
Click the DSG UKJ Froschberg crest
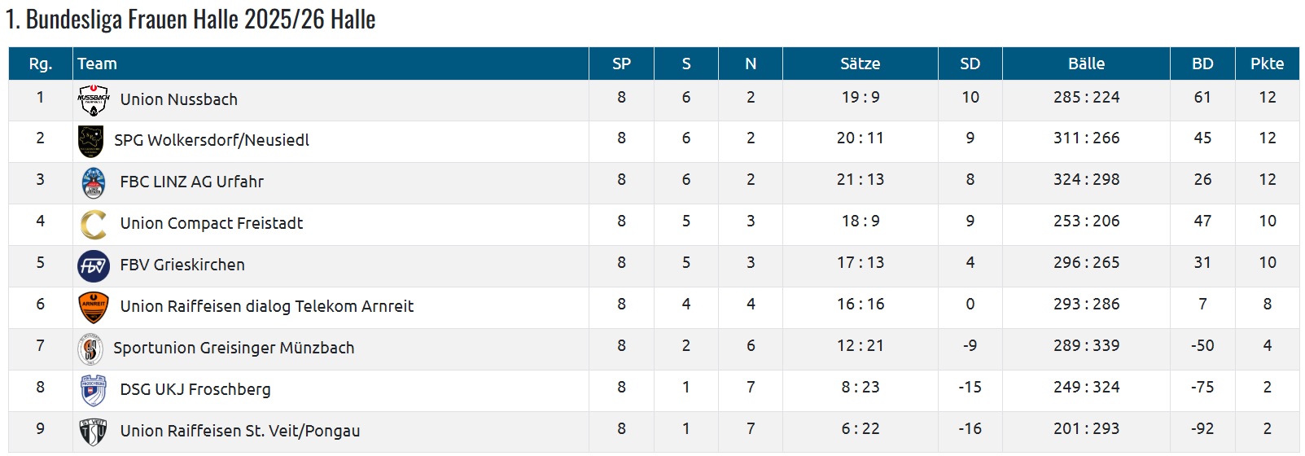tap(94, 390)
